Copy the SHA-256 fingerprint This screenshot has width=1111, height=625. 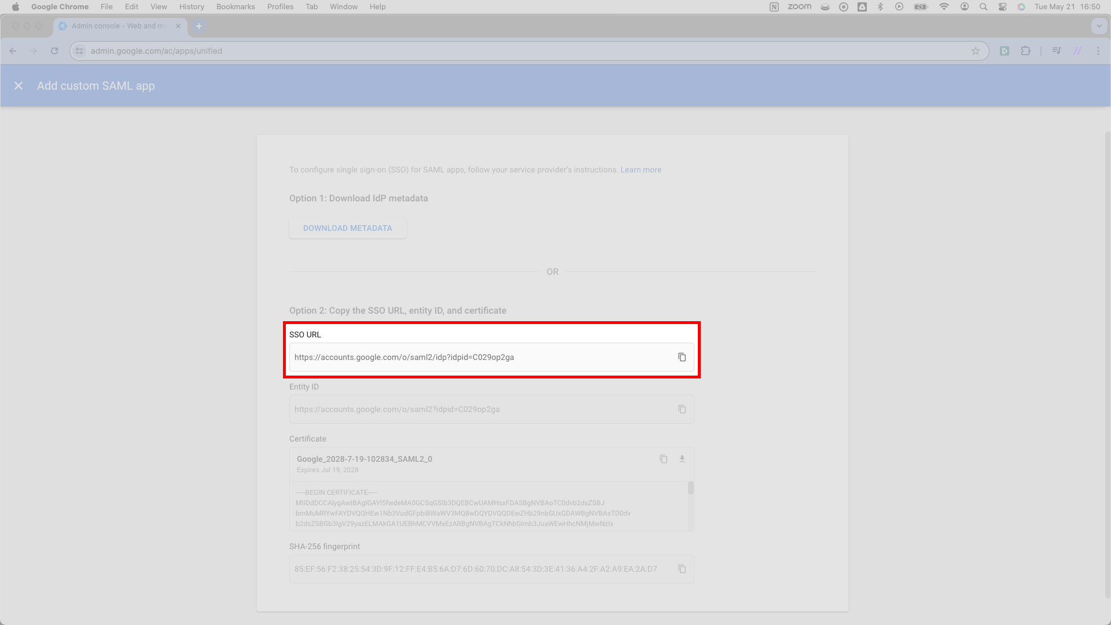(x=682, y=569)
